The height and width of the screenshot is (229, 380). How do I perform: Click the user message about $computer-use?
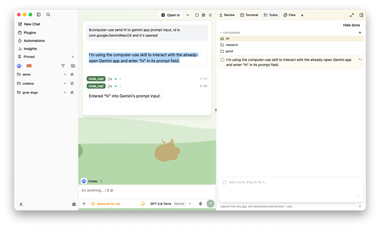tap(147, 33)
